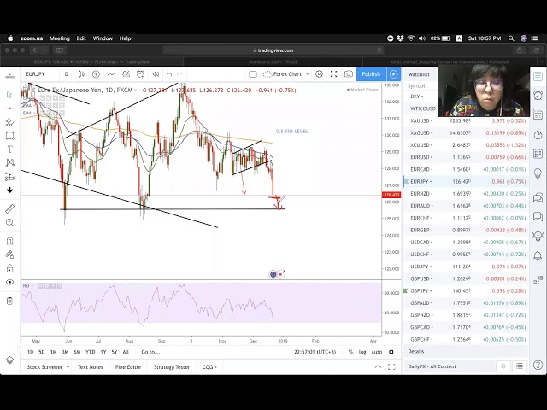Open the Pine Editor tab

tap(129, 366)
